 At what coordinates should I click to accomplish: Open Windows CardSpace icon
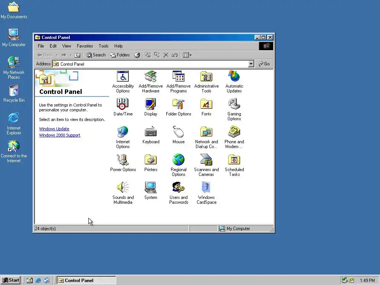coord(206,193)
